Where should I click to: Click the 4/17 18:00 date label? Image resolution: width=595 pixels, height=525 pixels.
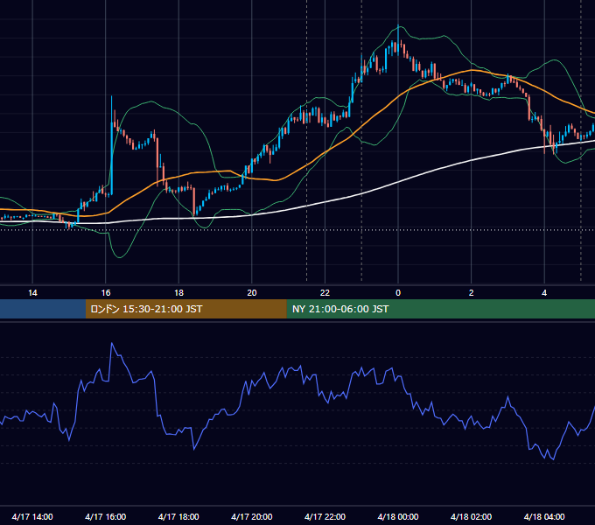178,516
